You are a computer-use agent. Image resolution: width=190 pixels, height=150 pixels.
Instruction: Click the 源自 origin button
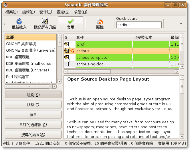33,114
